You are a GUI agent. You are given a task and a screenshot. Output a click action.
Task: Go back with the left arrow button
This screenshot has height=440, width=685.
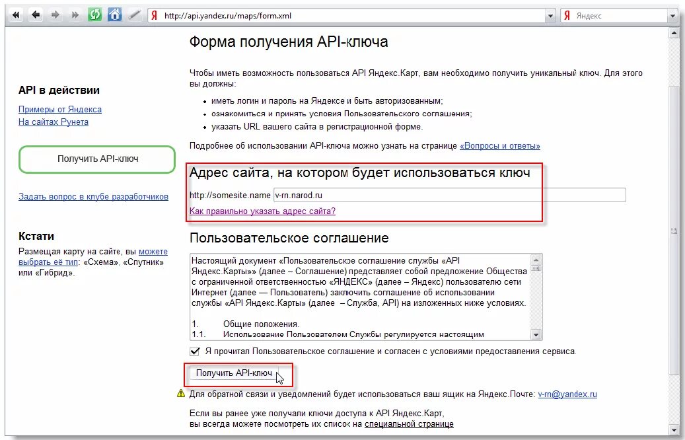[x=36, y=15]
